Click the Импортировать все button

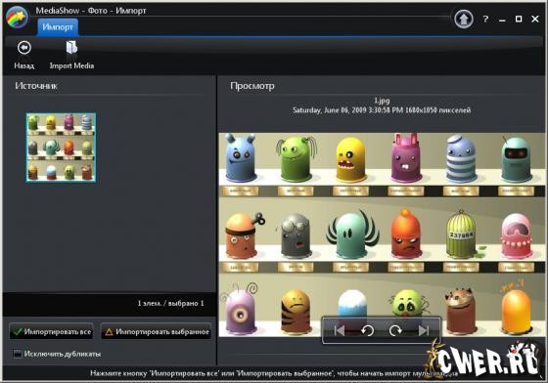51,331
